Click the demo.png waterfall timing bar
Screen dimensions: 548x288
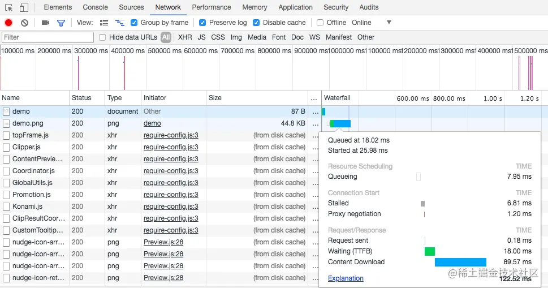tap(340, 123)
